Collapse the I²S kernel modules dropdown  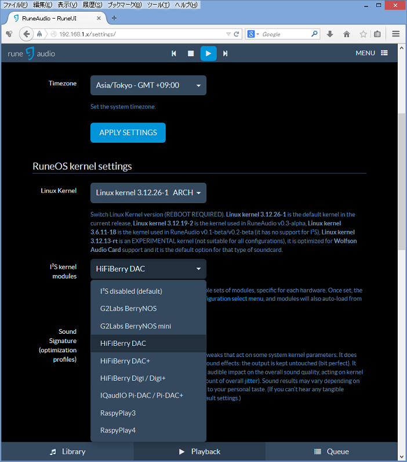(148, 269)
